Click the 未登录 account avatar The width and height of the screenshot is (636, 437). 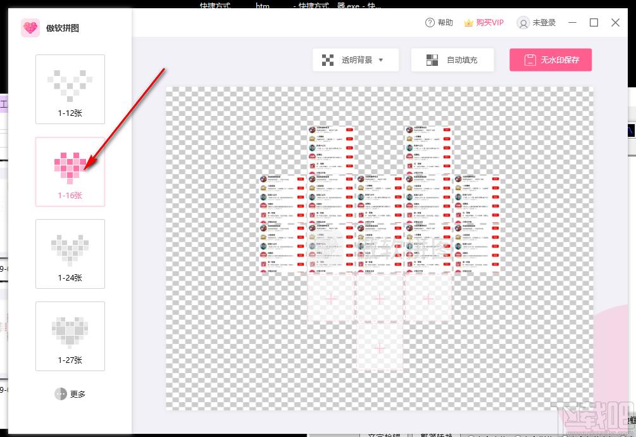point(523,23)
